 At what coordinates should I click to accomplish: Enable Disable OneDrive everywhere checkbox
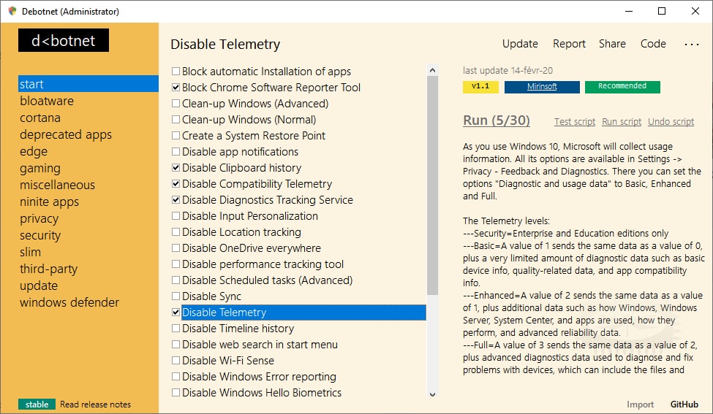coord(176,248)
